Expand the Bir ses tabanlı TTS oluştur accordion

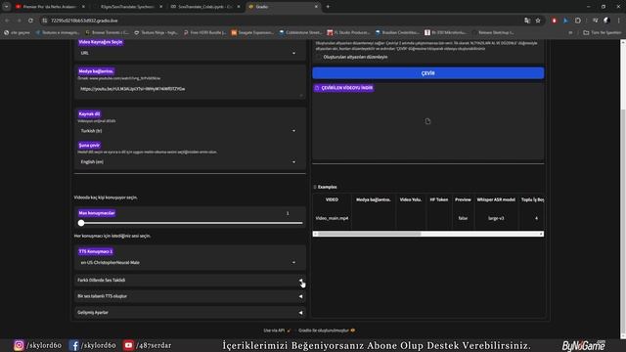(x=190, y=296)
